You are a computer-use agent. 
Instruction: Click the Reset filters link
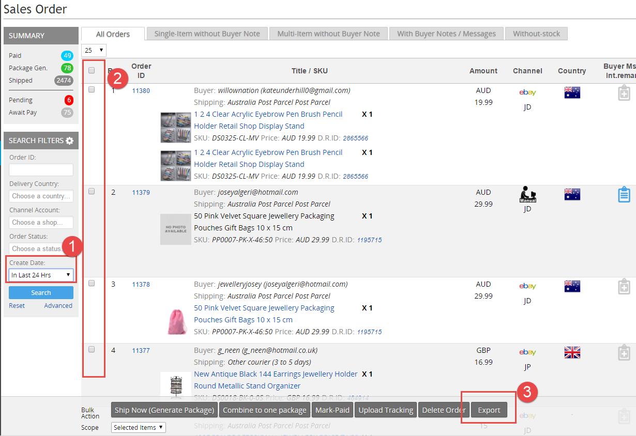tap(17, 305)
